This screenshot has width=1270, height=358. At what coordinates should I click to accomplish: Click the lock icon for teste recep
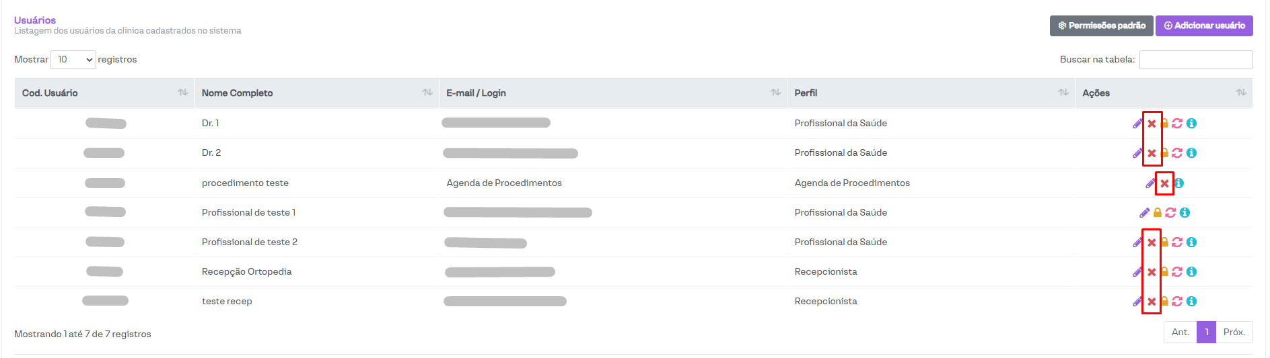point(1164,302)
